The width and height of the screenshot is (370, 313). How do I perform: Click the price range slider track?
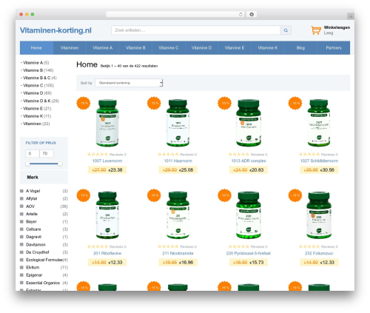coord(44,164)
